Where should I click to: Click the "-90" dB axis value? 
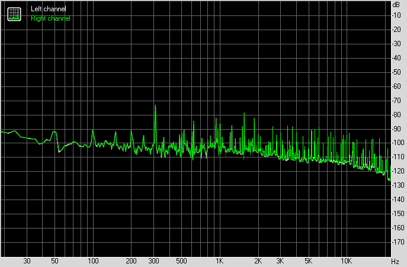(x=396, y=129)
